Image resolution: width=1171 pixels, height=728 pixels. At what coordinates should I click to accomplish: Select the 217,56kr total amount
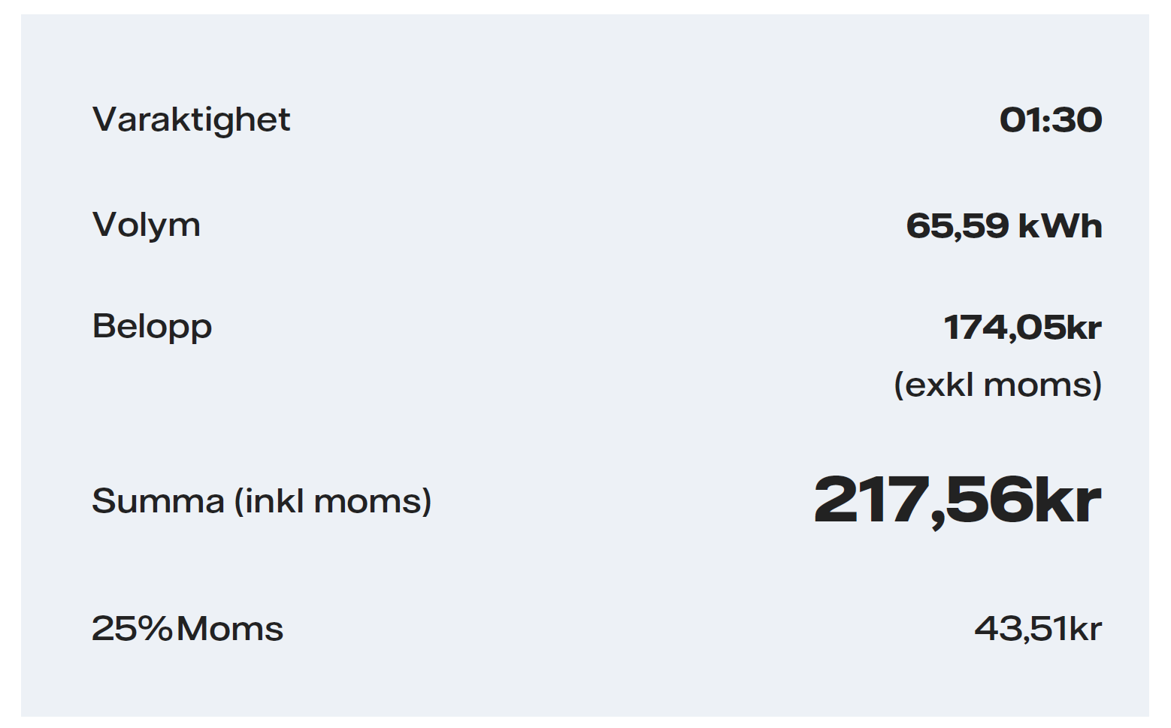958,500
